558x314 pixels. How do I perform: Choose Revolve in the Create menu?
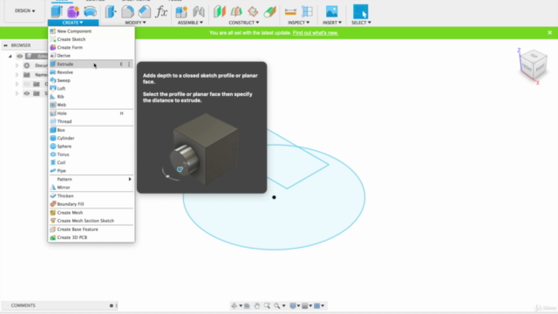[92, 72]
